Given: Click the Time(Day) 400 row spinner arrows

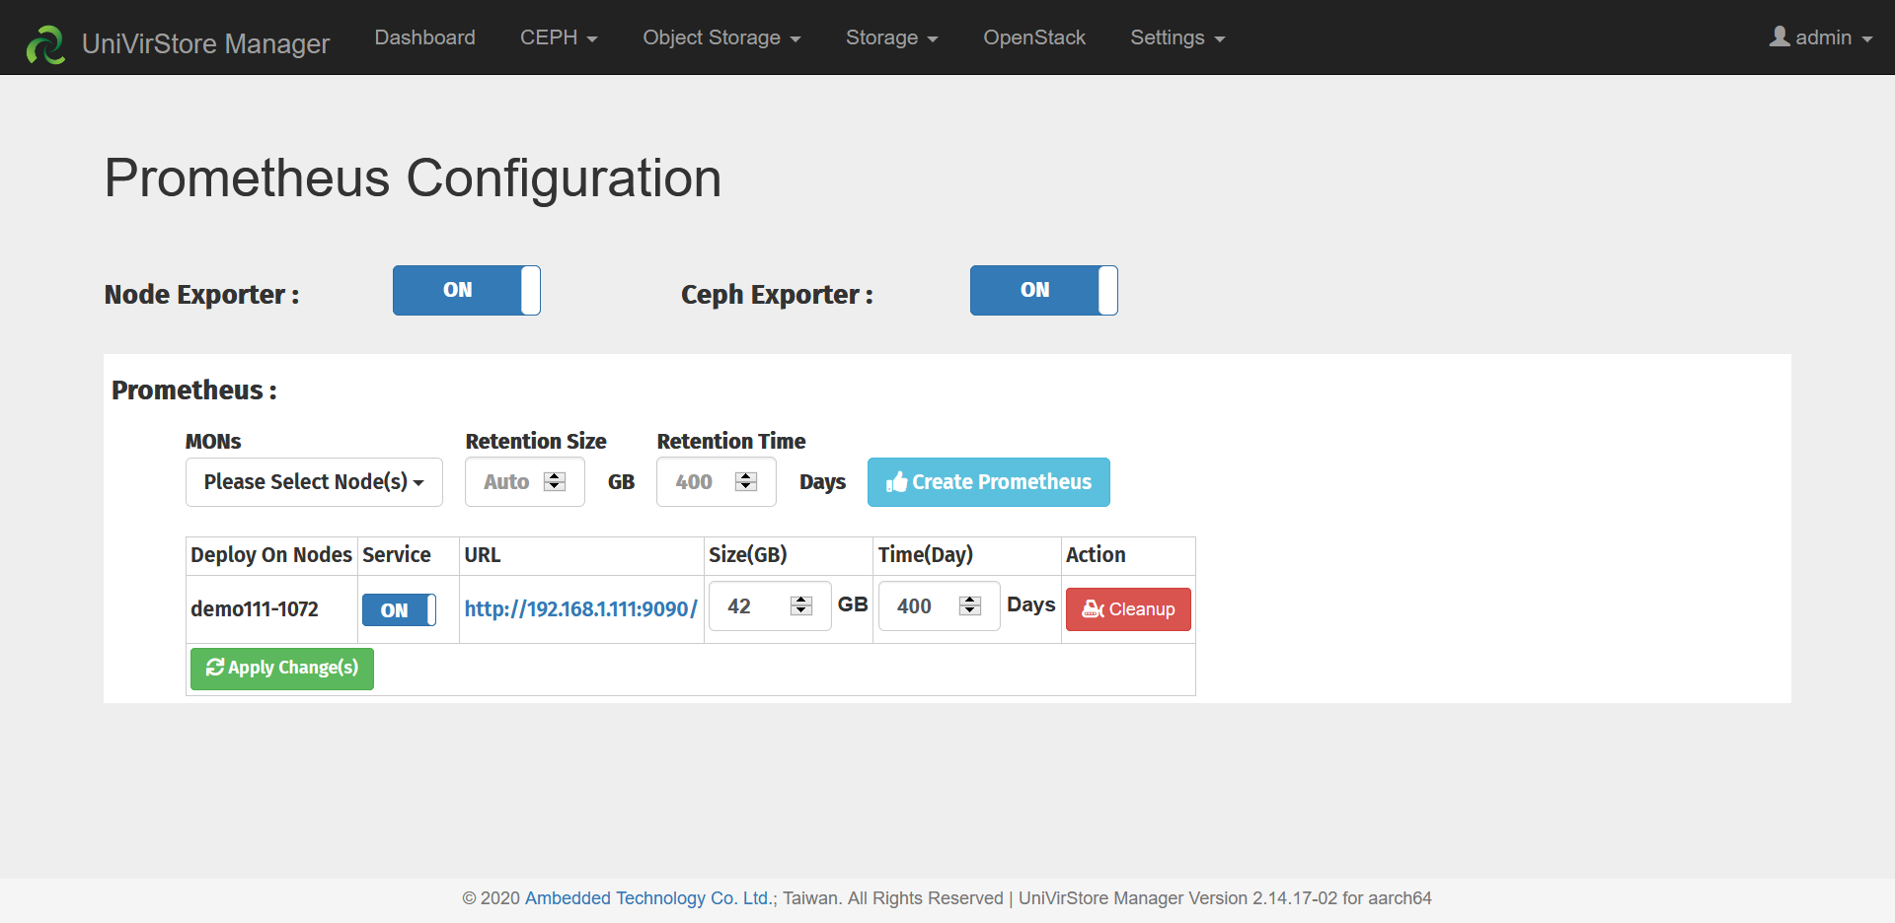Looking at the screenshot, I should 970,605.
